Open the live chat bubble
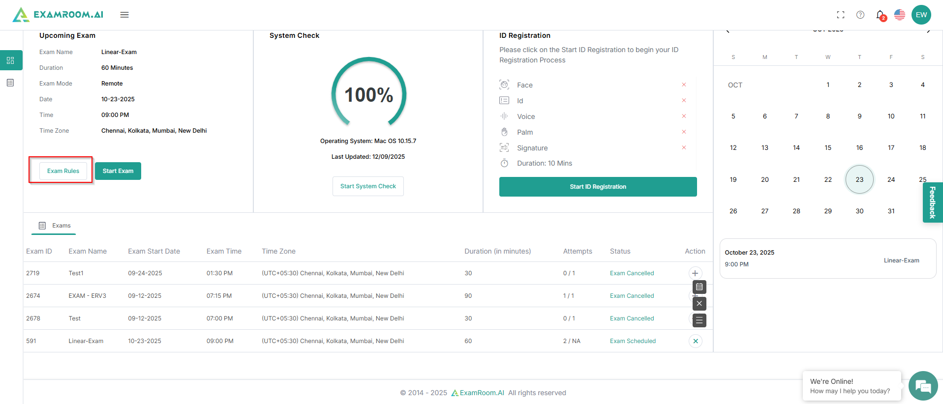Viewport: 943px width, 404px height. click(923, 386)
